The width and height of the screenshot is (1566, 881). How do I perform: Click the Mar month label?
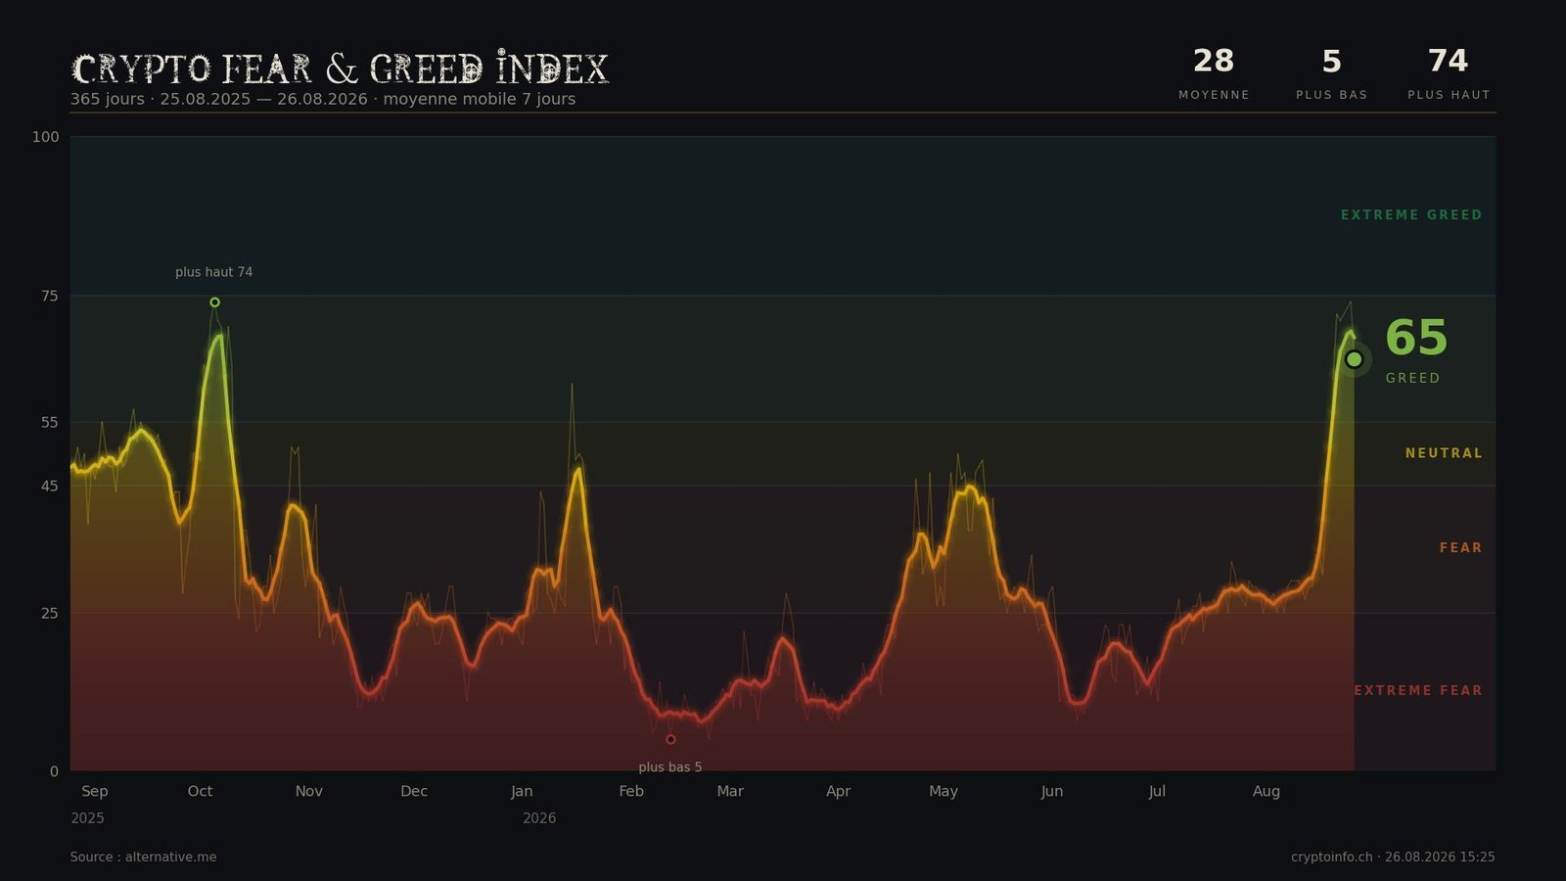[x=730, y=791]
